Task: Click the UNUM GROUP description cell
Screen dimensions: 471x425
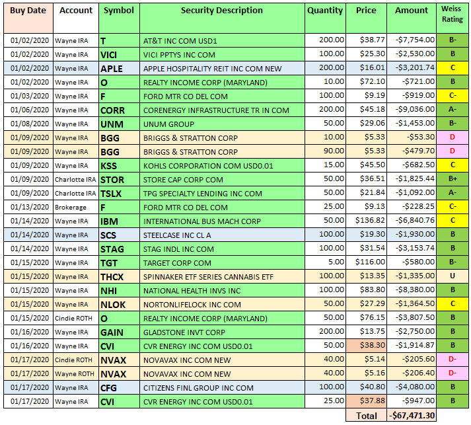Action: (x=168, y=124)
